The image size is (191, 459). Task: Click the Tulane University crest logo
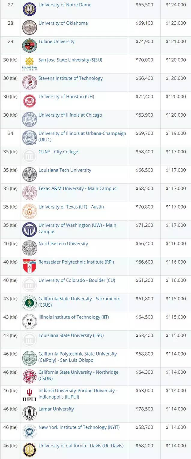coord(30,46)
